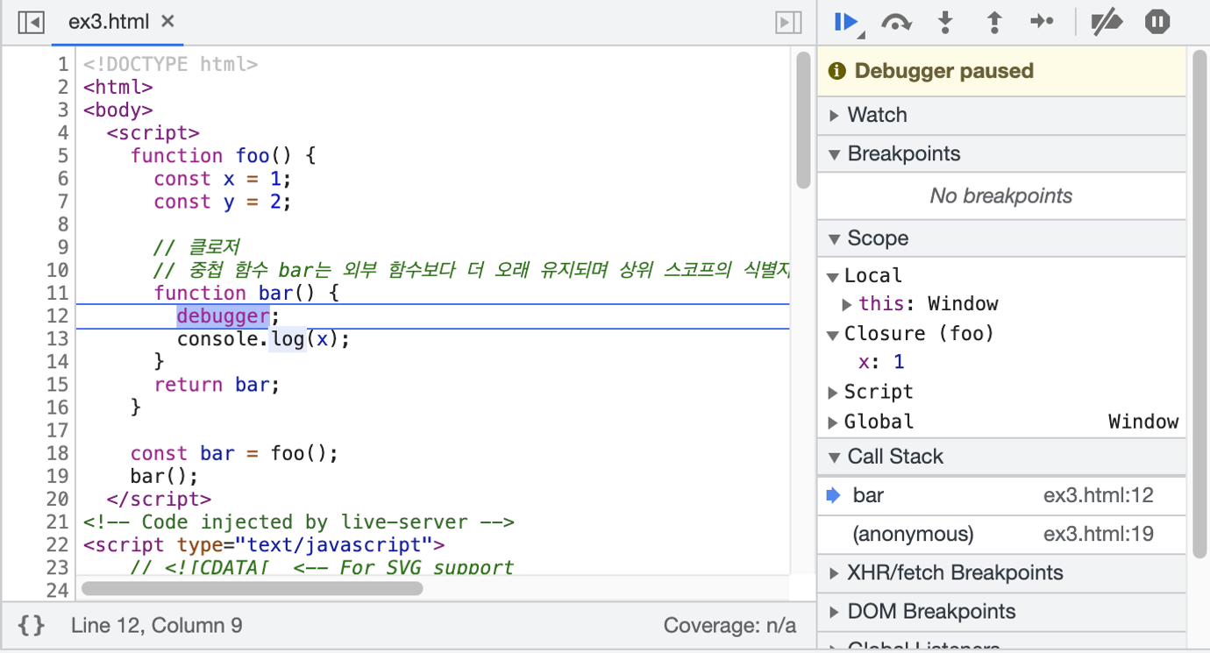Click 'const x = 1;' line
Viewport: 1210px width, 653px height.
coord(223,179)
